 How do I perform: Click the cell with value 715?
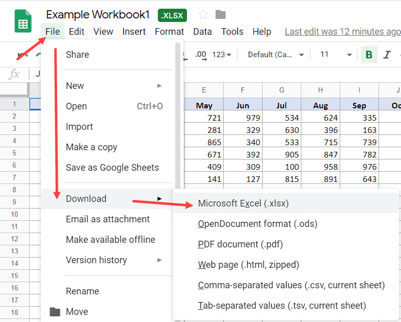[x=320, y=142]
